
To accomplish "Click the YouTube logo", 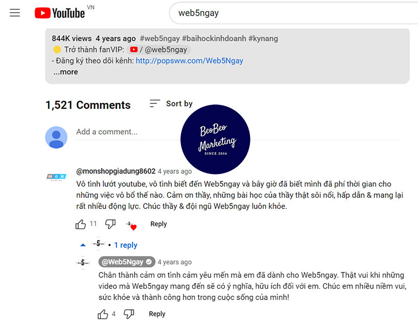I will (60, 13).
